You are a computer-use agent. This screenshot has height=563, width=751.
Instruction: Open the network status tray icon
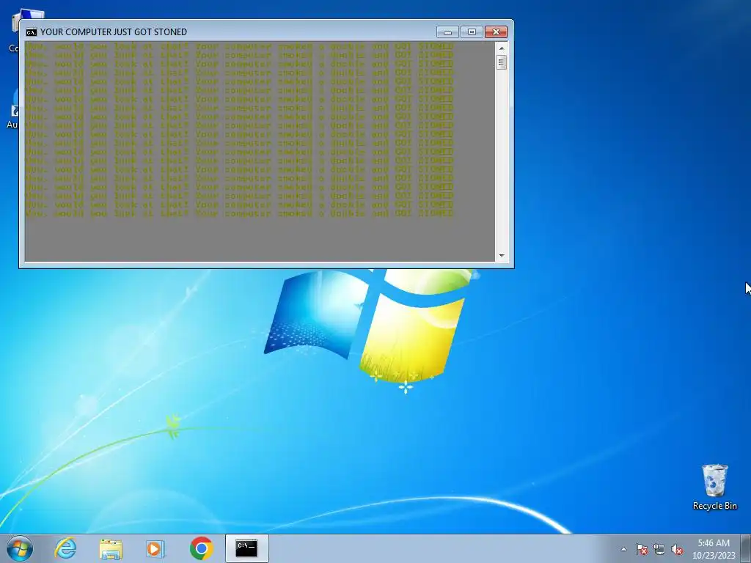tap(659, 549)
